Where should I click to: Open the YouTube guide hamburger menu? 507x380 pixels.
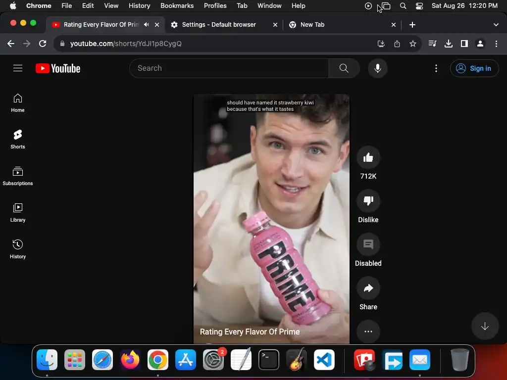(18, 68)
